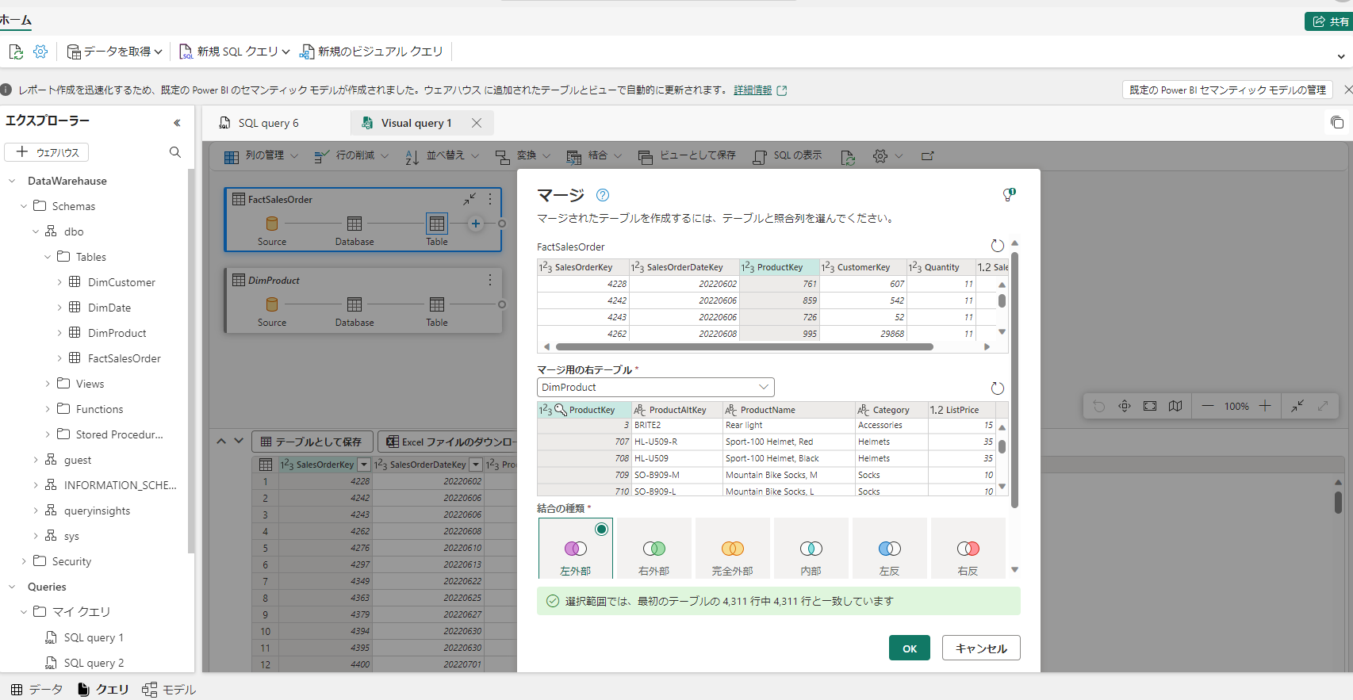Open the Reduce rows menu
The width and height of the screenshot is (1353, 700).
click(351, 156)
